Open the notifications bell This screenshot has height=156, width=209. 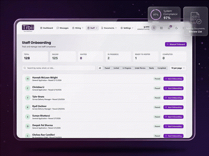(169, 28)
